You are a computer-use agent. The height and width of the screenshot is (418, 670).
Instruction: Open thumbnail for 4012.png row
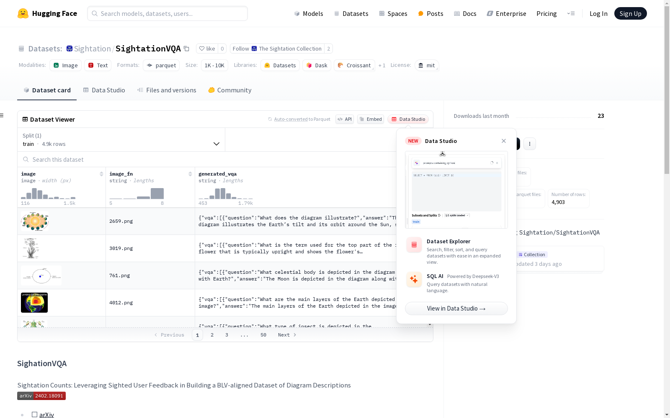34,303
